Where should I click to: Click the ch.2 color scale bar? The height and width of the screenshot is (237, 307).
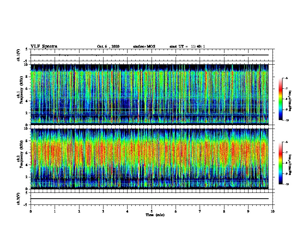coord(281,163)
